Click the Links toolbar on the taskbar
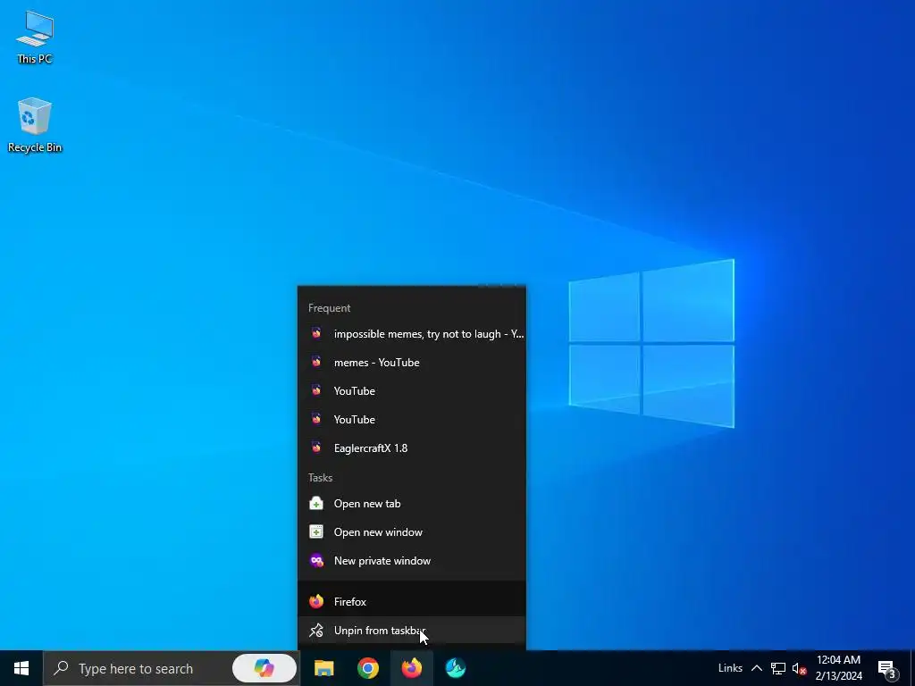 click(730, 668)
